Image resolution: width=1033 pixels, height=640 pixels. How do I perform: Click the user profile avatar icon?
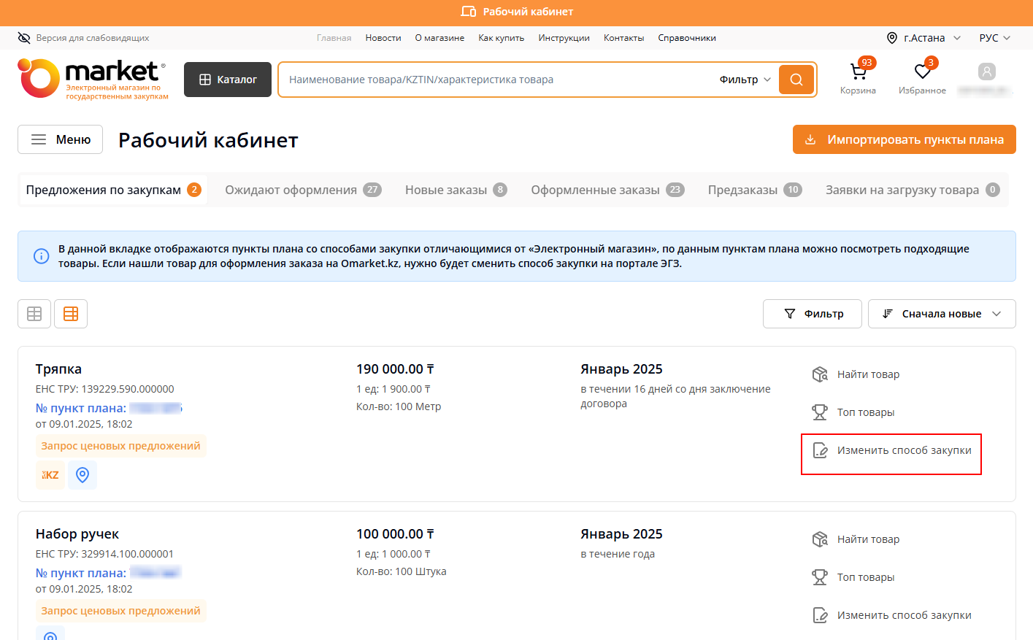(986, 72)
